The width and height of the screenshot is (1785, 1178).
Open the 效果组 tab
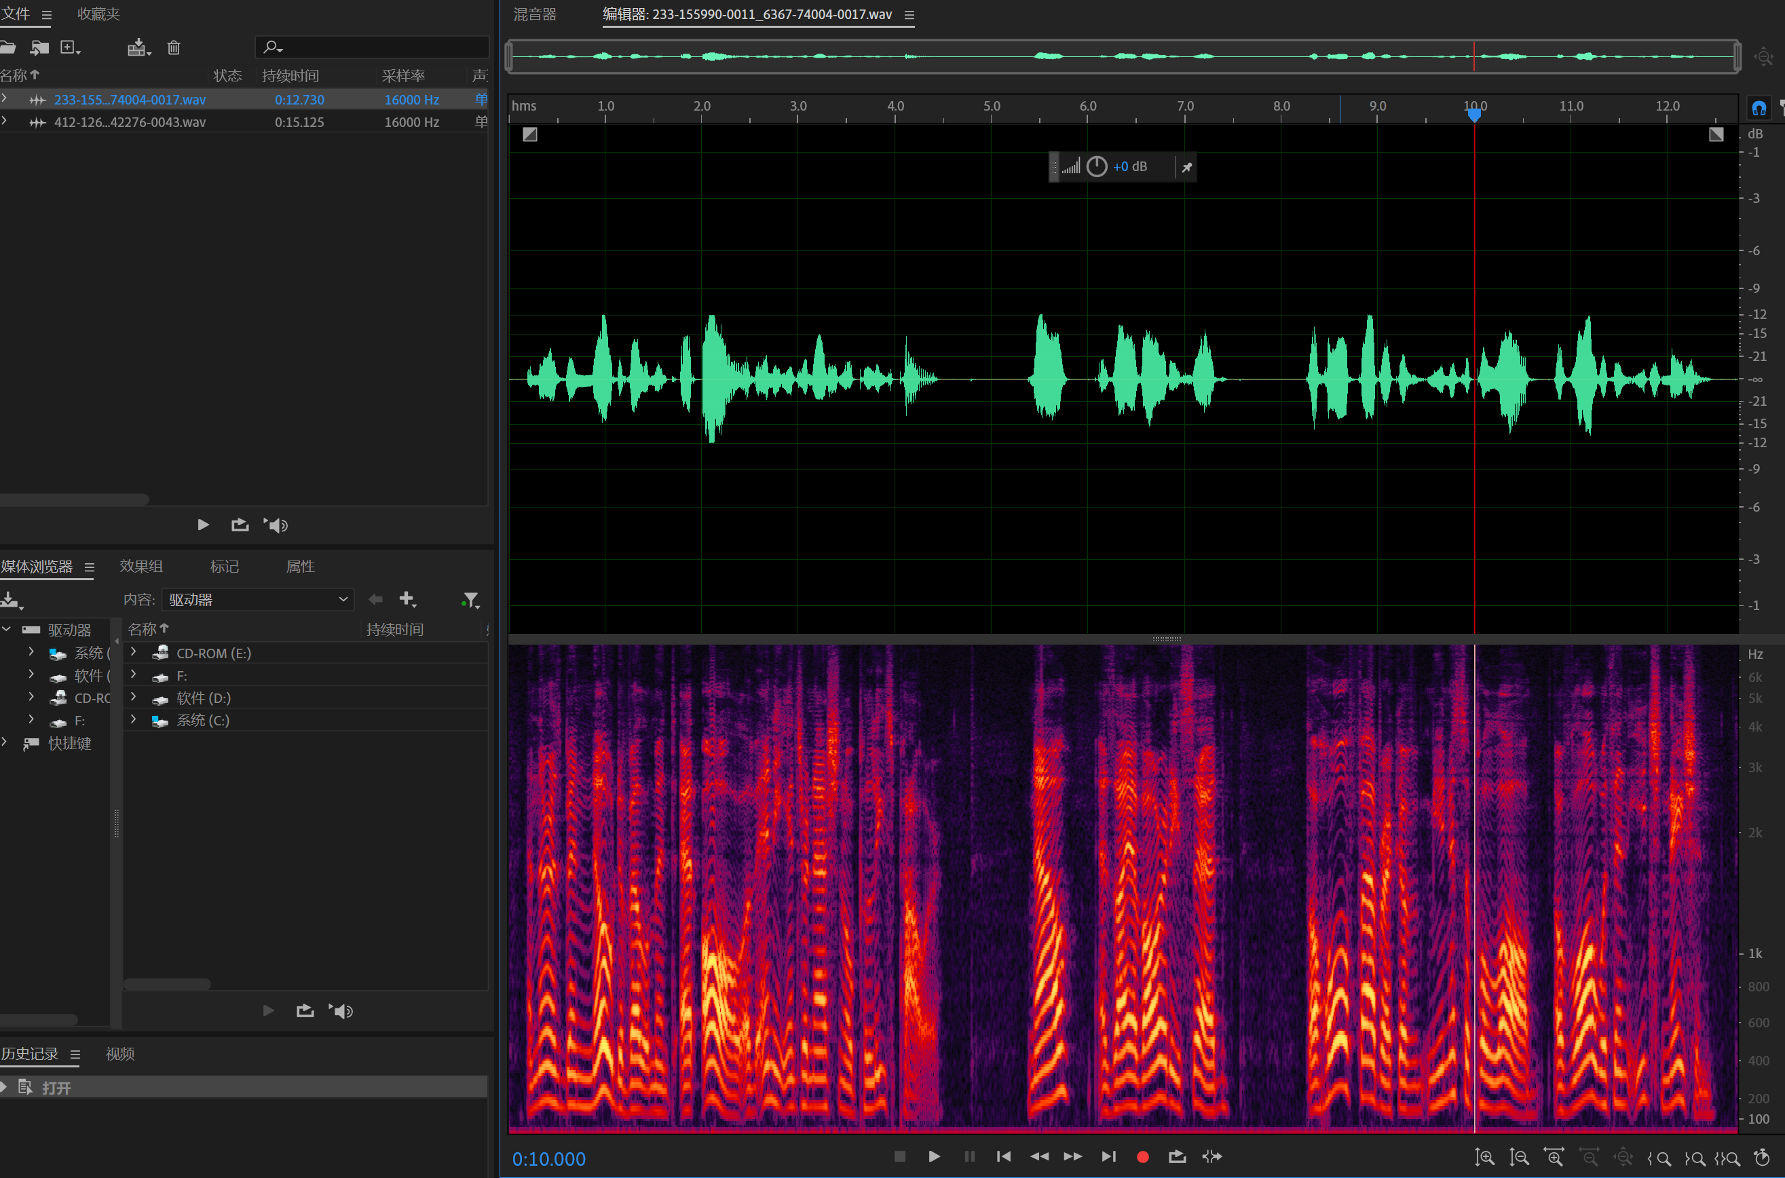(x=141, y=567)
